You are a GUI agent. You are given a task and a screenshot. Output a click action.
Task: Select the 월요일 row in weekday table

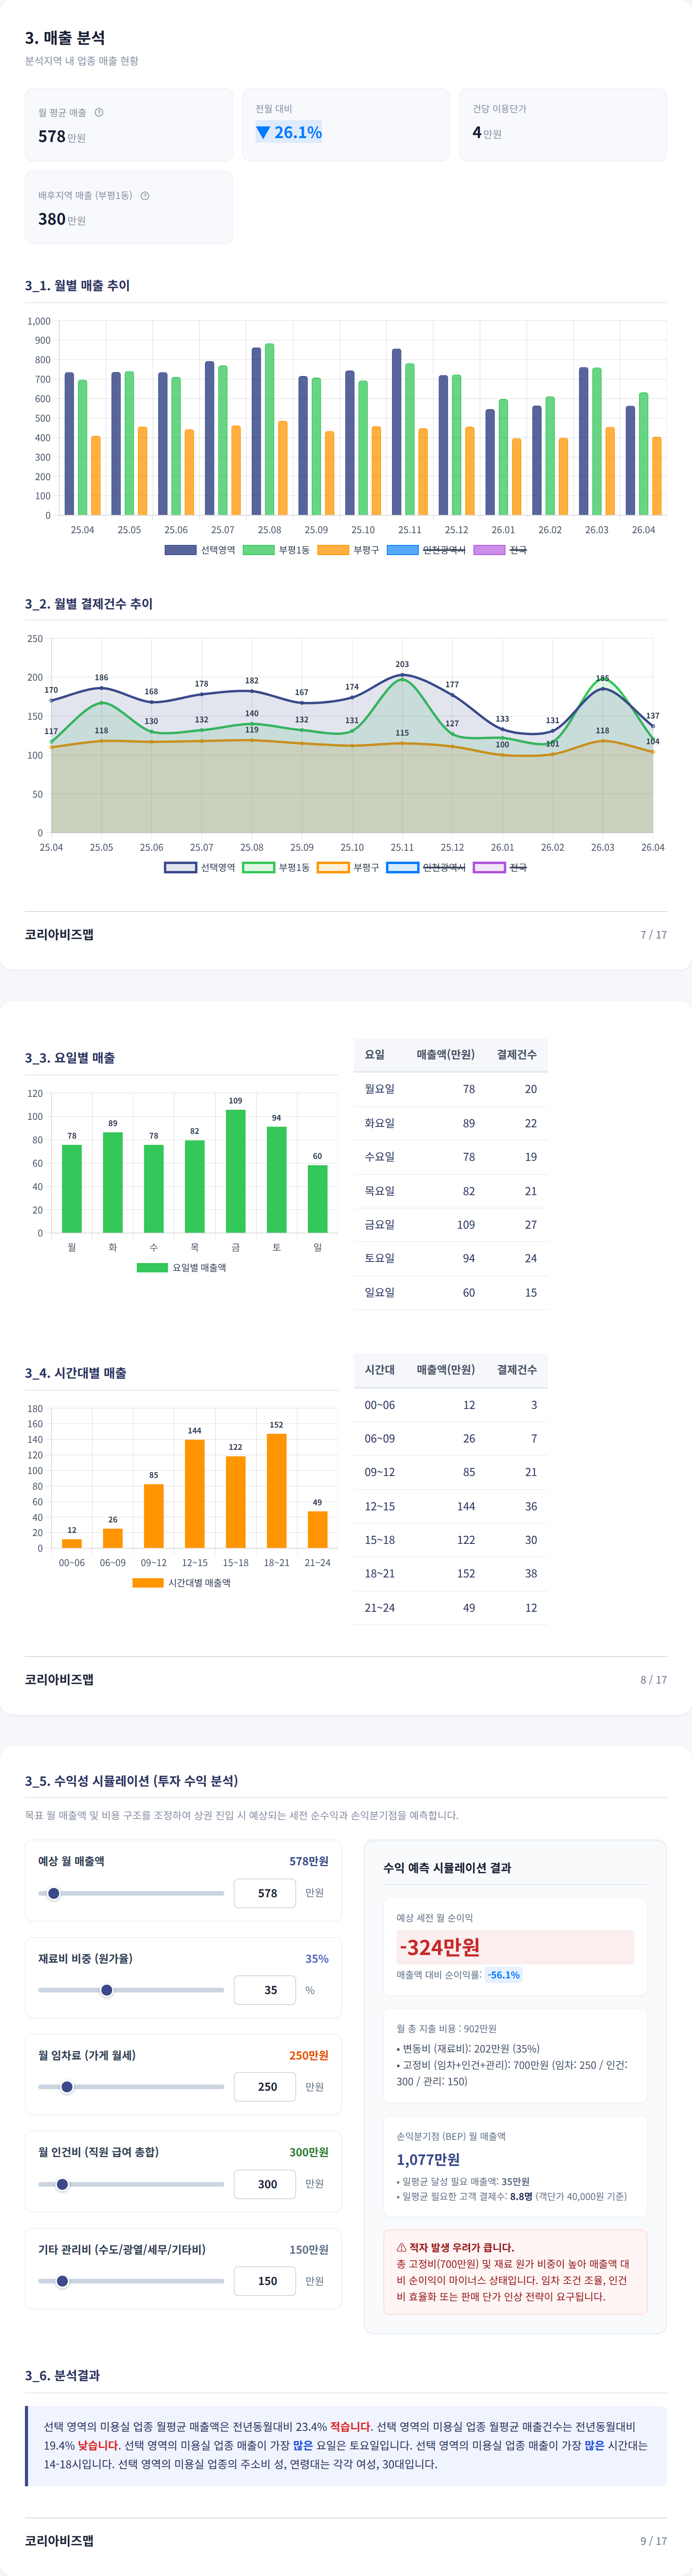tap(450, 1089)
